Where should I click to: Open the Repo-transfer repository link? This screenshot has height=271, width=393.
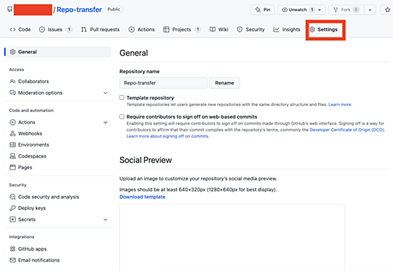(x=79, y=10)
